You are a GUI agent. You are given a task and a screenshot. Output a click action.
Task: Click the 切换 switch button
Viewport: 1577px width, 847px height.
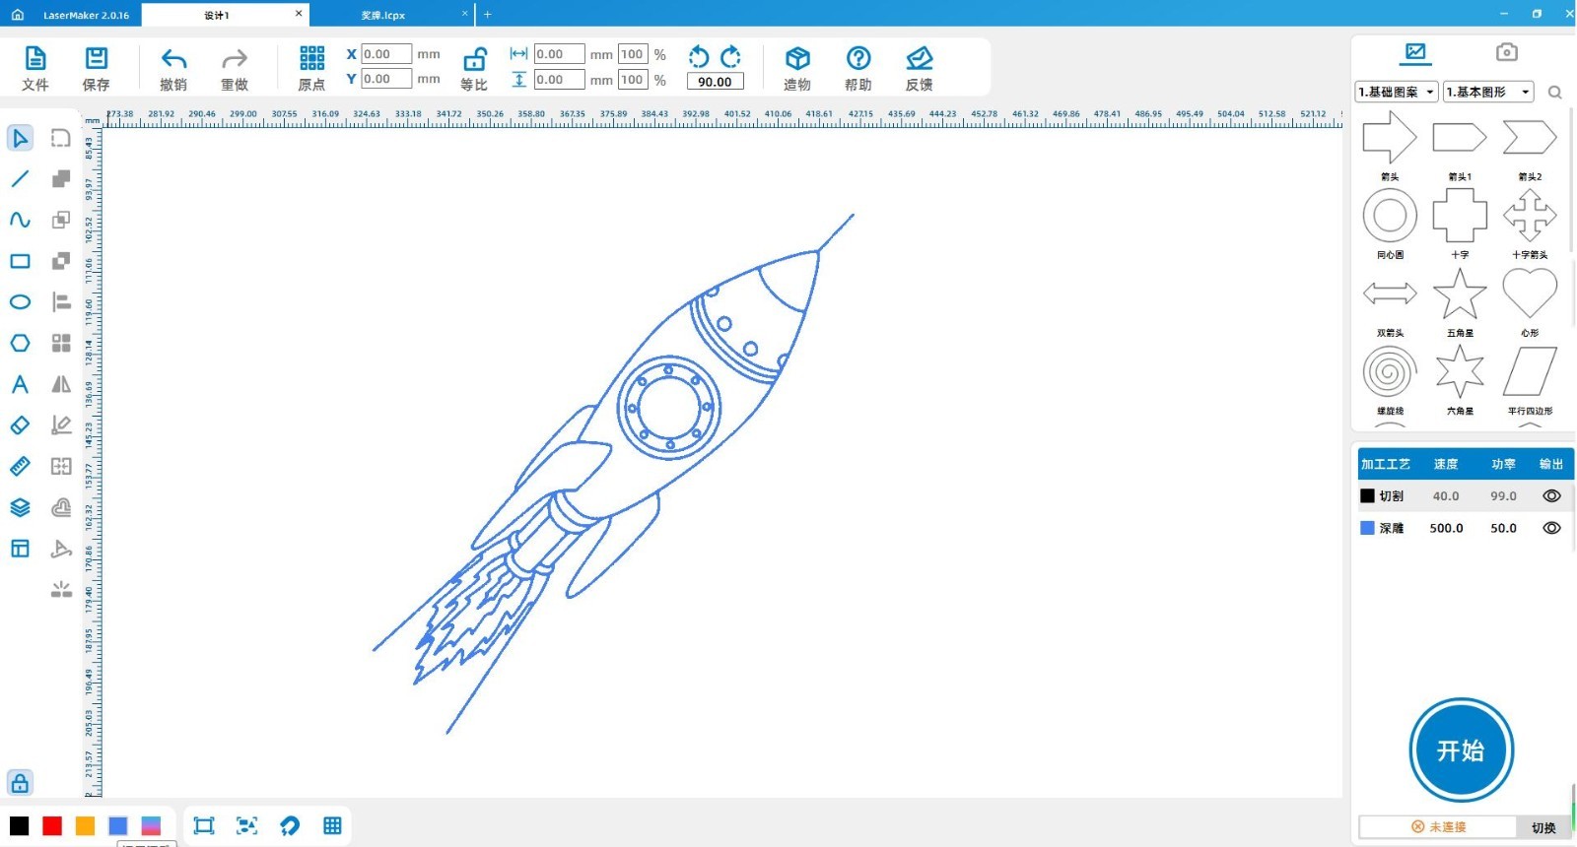tap(1543, 827)
